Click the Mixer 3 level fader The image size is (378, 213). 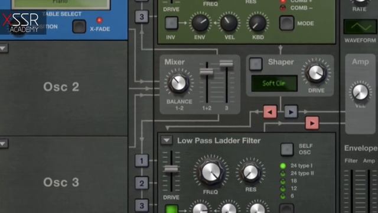(226, 63)
